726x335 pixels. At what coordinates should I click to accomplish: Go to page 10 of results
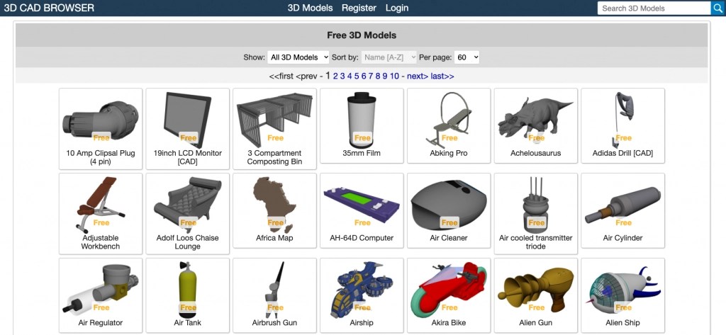pos(394,76)
